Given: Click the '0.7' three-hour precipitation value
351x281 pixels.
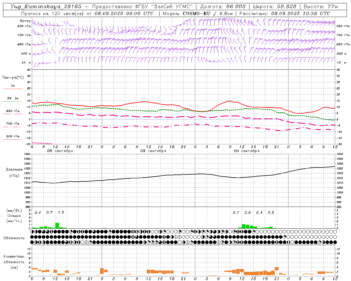Looking at the screenshot, I should coord(49,213).
